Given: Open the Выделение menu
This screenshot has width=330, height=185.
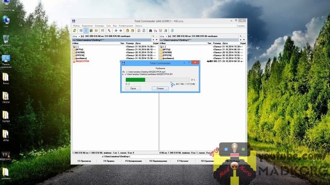Looking at the screenshot, I should coord(87,26).
